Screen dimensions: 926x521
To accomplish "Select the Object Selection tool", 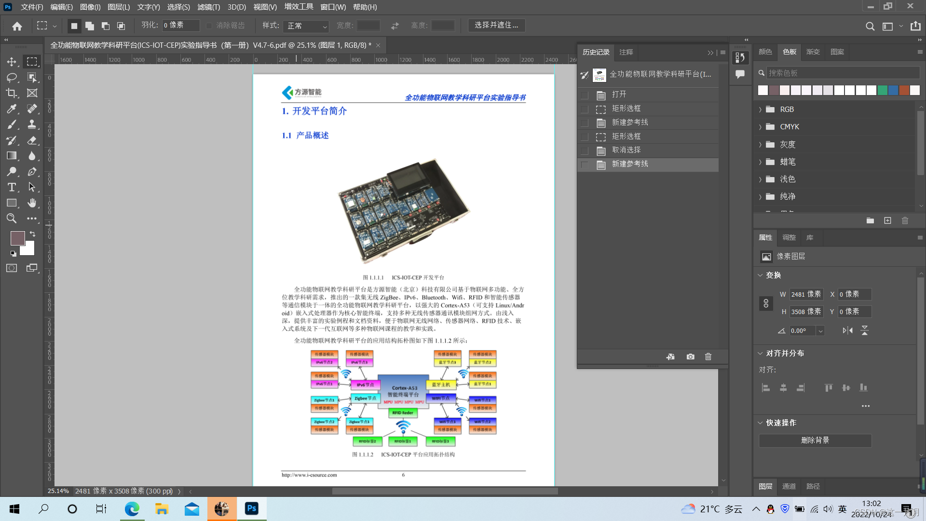I will (x=32, y=77).
